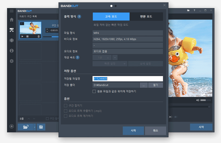Mute audio using the speaker icon

coord(198,100)
